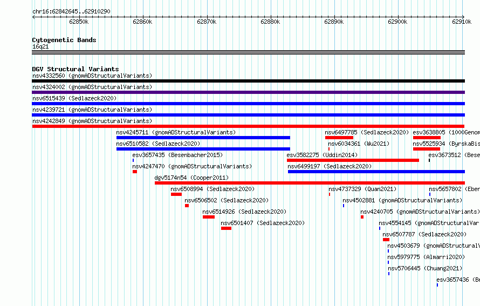Screen dimensions: 480x306
Task: Open nsv6507787 (Sedlazeck2020) label
Action: (424, 234)
